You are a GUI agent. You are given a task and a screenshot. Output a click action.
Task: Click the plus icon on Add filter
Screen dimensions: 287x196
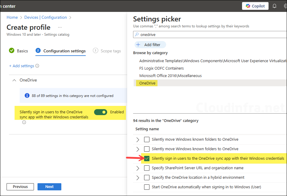[x=138, y=45]
